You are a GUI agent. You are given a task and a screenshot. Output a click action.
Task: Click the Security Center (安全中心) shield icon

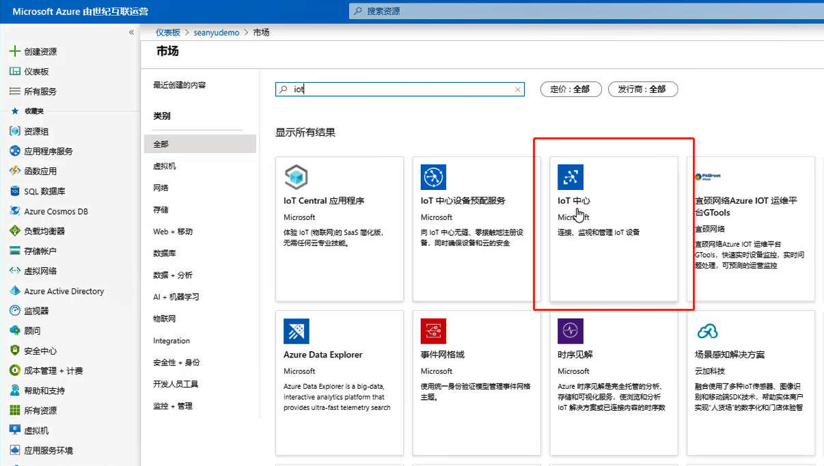coord(14,351)
